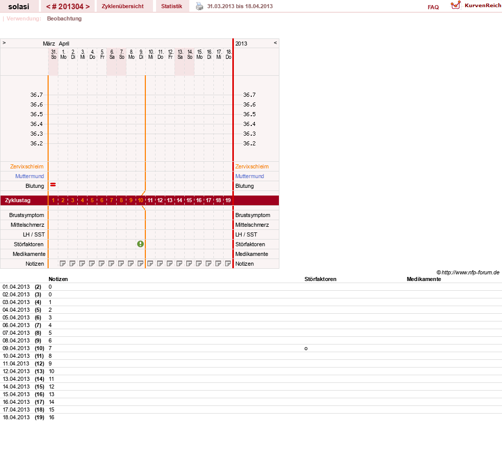
Task: Open the note icon for cycle day 18
Action: click(x=218, y=264)
